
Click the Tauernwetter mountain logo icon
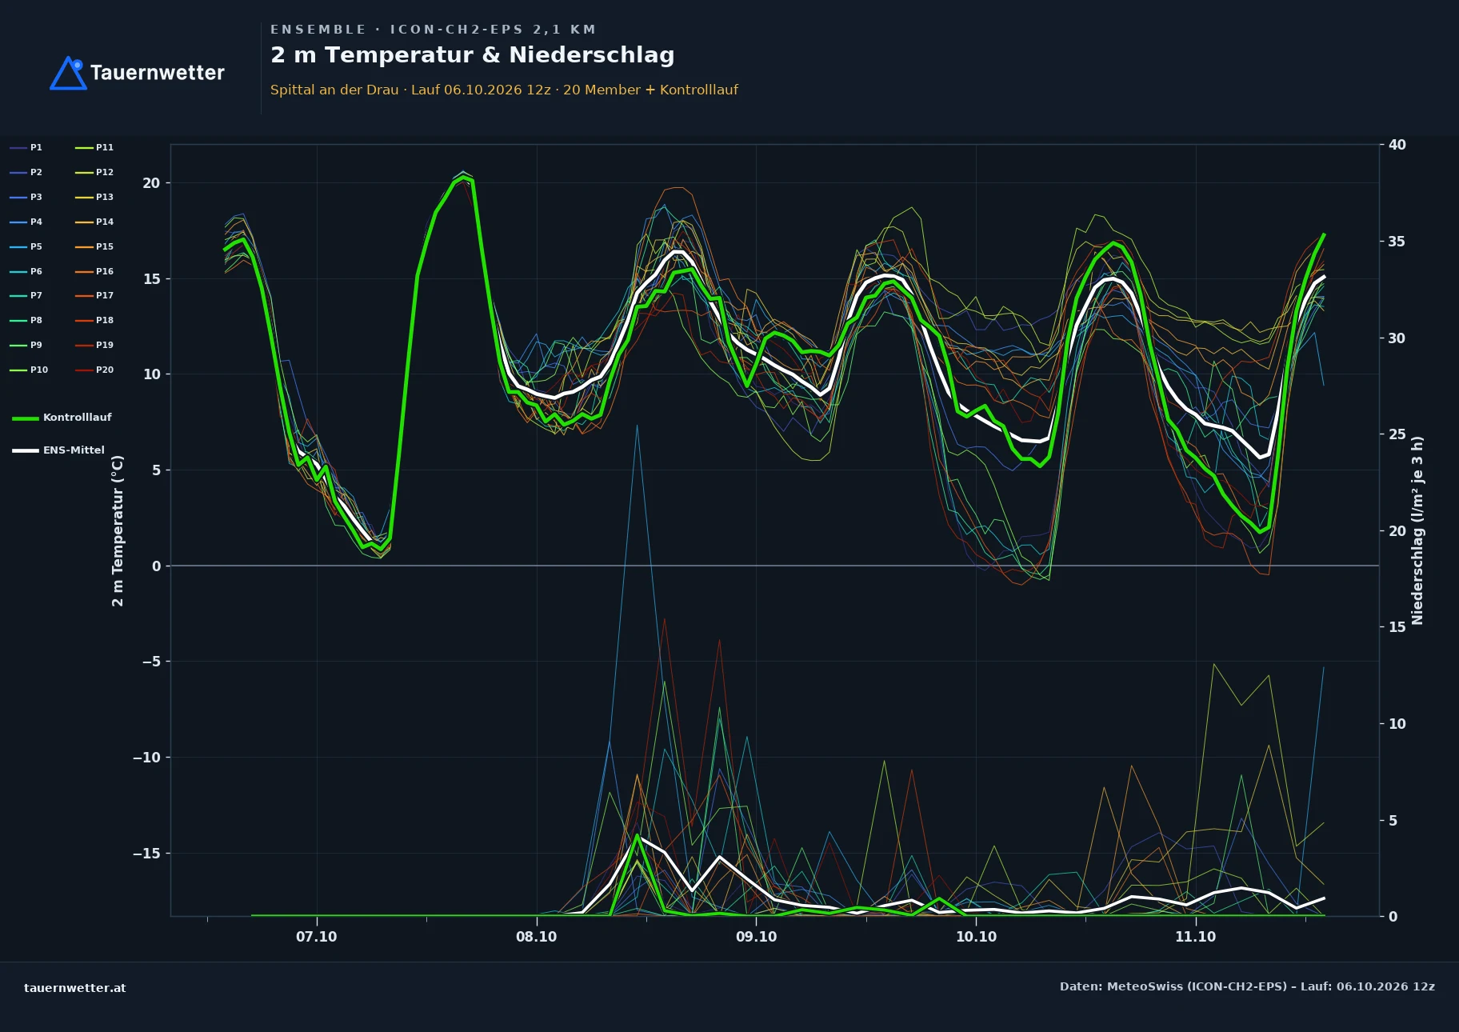coord(68,73)
